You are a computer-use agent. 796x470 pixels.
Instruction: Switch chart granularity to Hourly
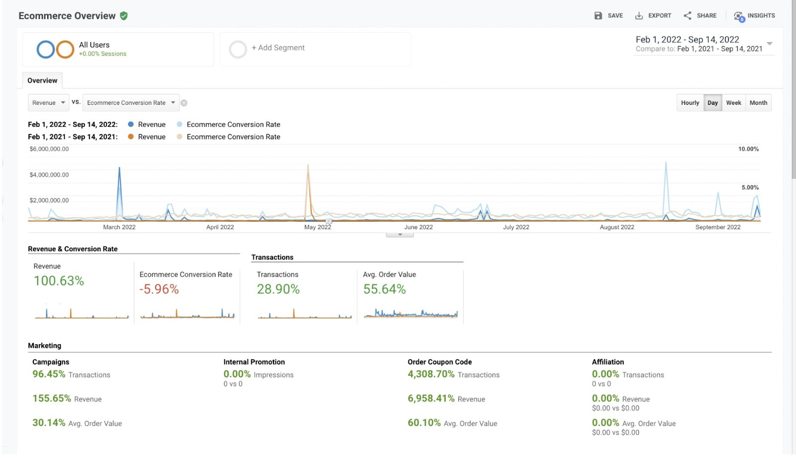tap(690, 103)
